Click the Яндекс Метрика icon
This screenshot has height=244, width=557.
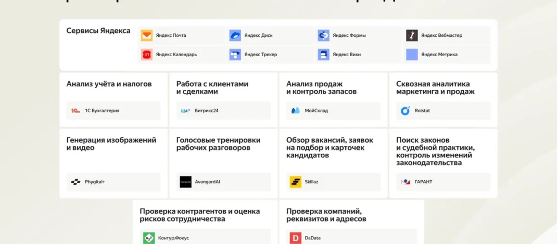coord(412,55)
